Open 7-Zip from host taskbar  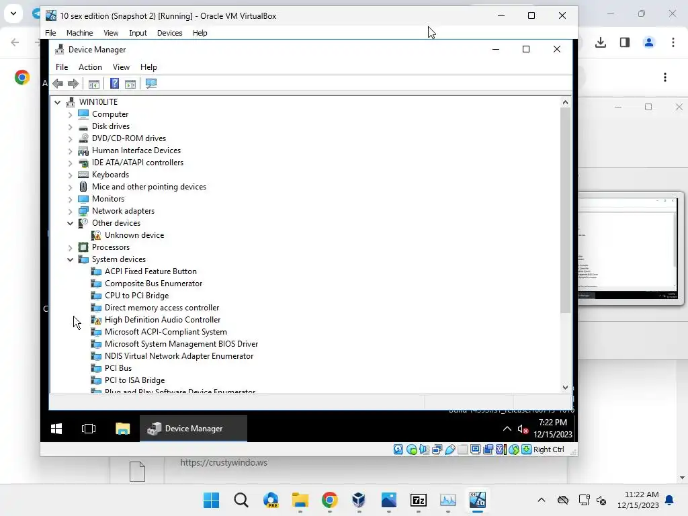point(418,500)
